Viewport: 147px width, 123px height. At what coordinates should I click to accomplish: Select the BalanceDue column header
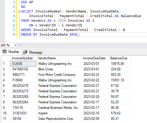[x=120, y=58]
